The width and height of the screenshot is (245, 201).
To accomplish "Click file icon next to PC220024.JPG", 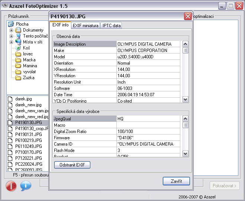I will click(10, 164).
